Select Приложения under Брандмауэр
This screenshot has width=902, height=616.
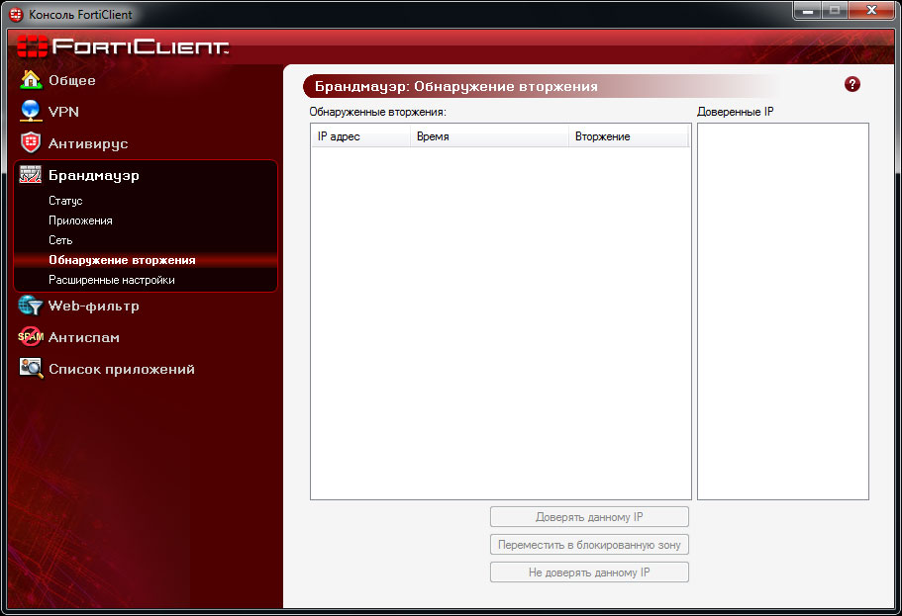point(80,220)
